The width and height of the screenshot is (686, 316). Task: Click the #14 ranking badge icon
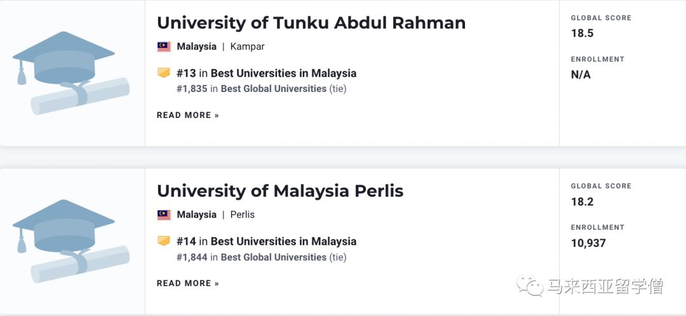pos(164,241)
